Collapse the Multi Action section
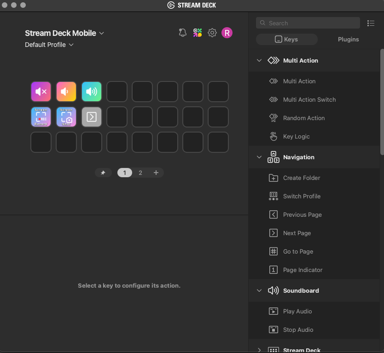 point(259,60)
